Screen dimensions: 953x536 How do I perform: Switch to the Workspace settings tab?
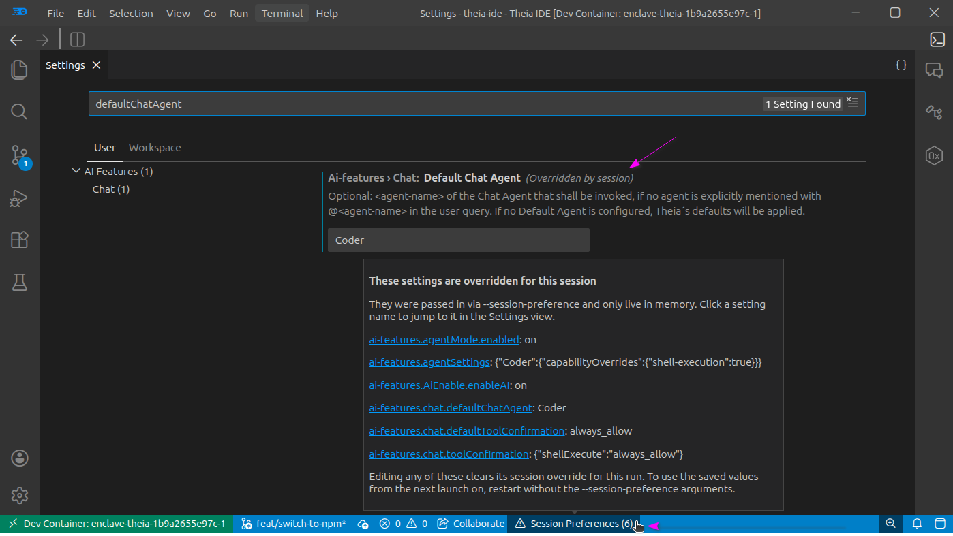click(155, 148)
